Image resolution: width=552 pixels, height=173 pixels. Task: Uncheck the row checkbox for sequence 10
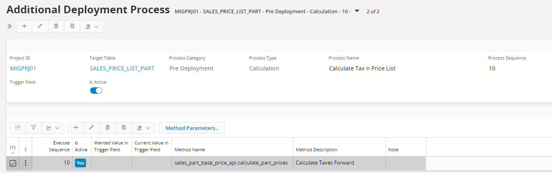point(13,163)
